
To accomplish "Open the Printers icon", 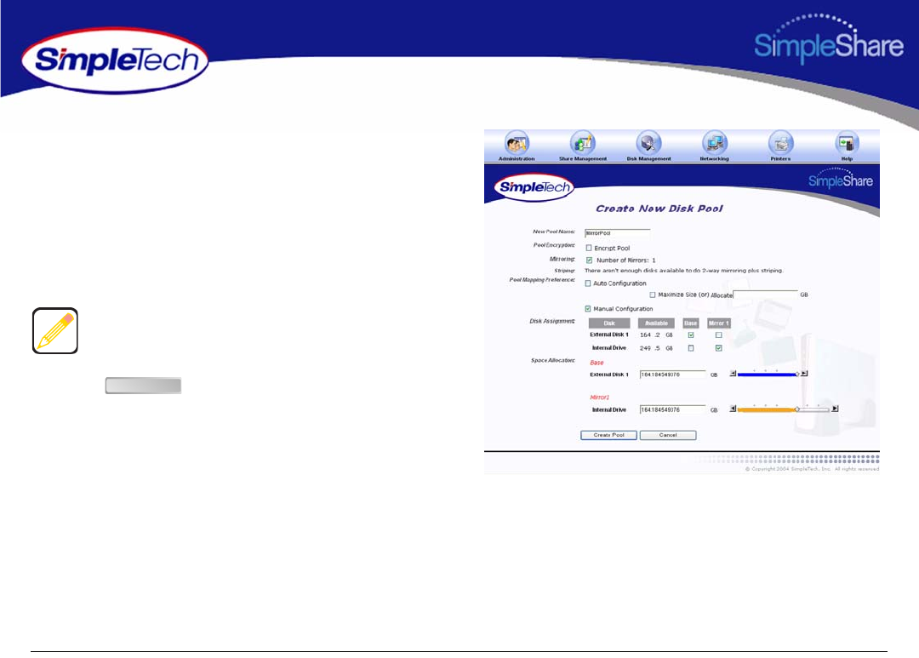I will click(x=780, y=144).
